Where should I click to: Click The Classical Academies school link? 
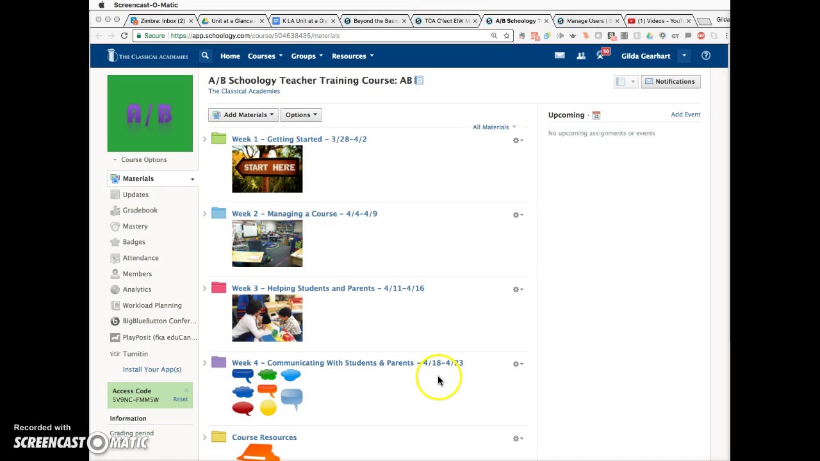pyautogui.click(x=244, y=91)
